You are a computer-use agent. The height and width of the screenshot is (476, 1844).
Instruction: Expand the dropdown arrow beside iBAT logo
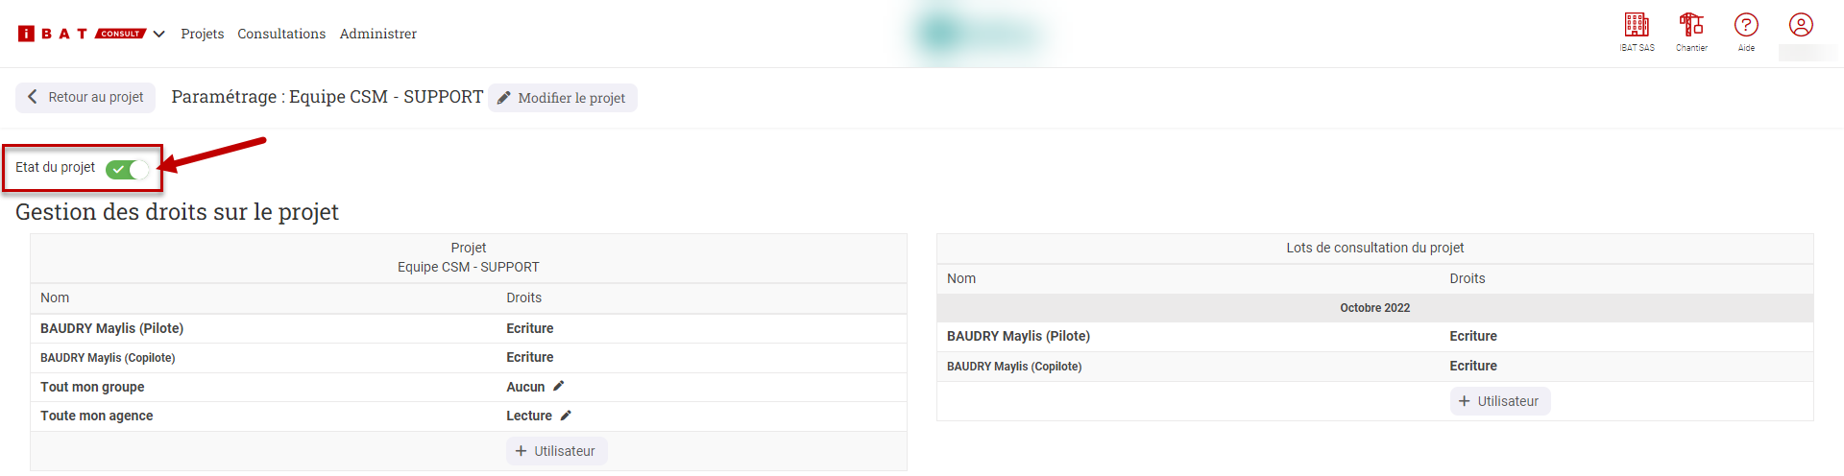[159, 34]
